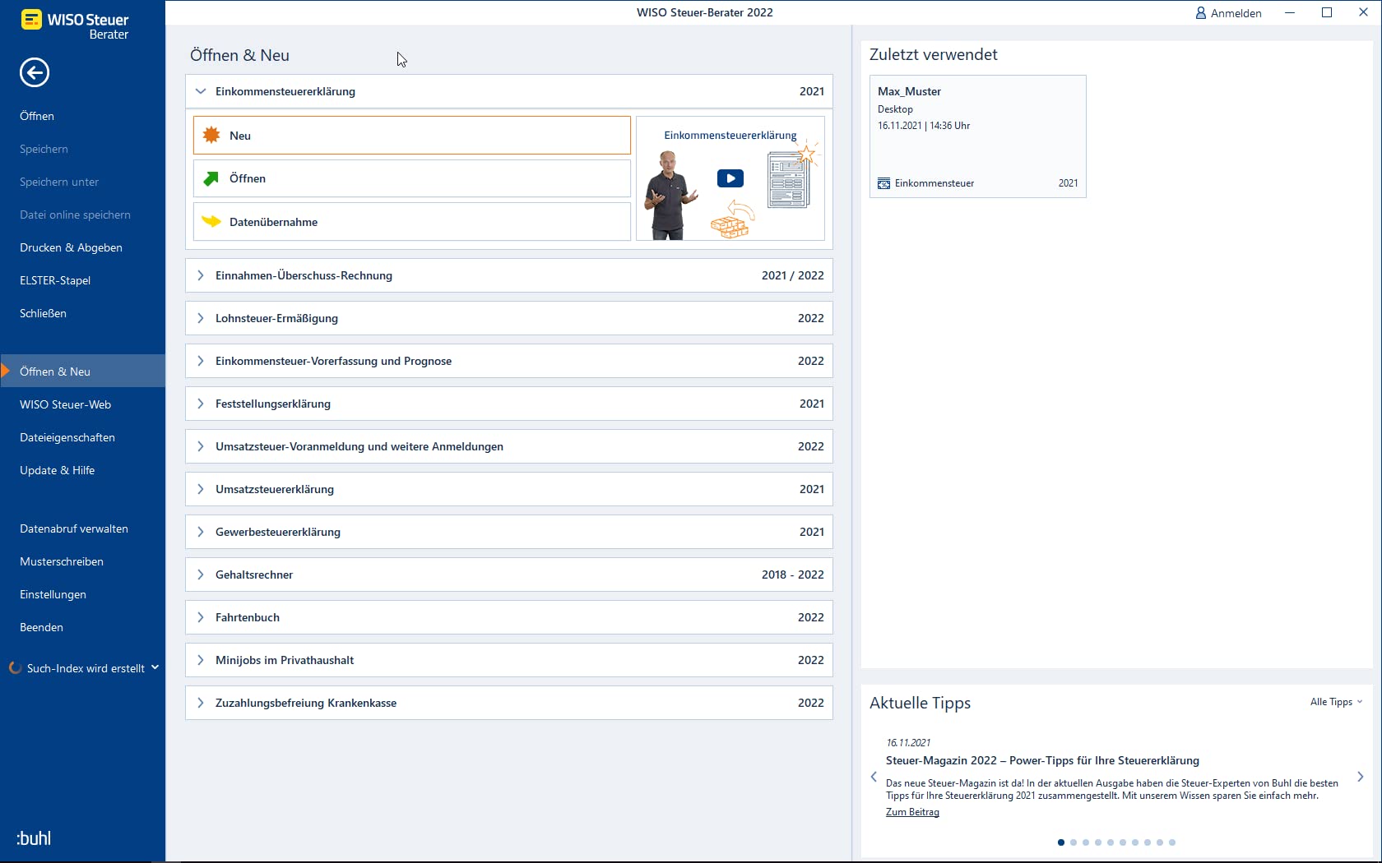This screenshot has height=863, width=1382.
Task: Expand Gehaltsrechner section
Action: click(x=201, y=575)
